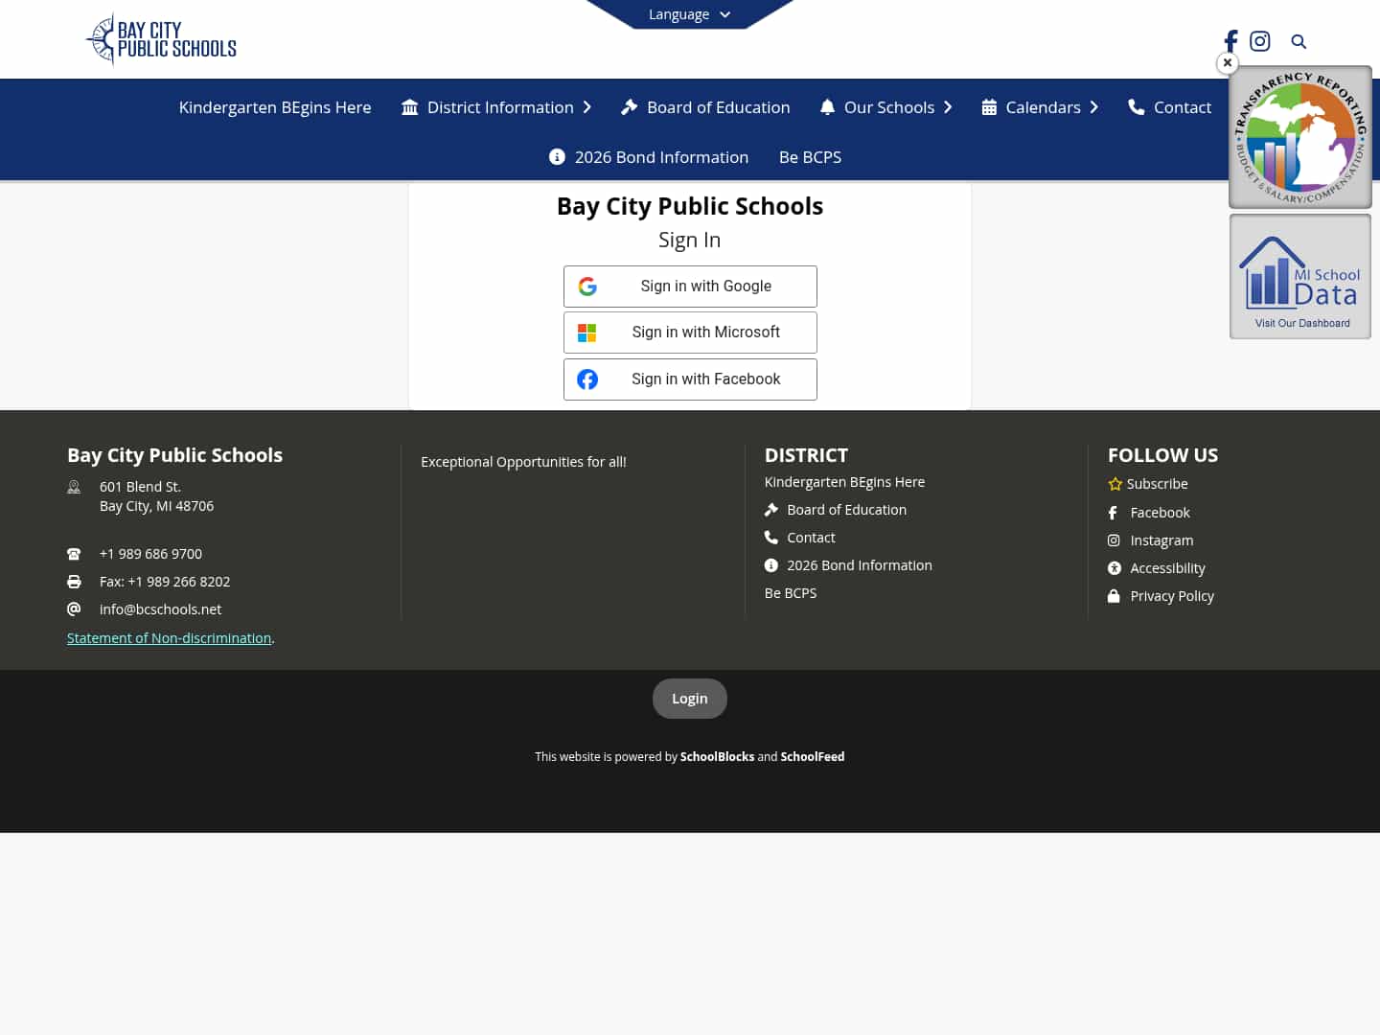Image resolution: width=1380 pixels, height=1035 pixels.
Task: Open Board of Education in navigation bar
Action: [705, 107]
